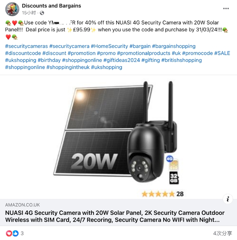Screen dimensions: 237x240
Task: Open the NUASI 4G Security Camera link title
Action: pyautogui.click(x=115, y=216)
